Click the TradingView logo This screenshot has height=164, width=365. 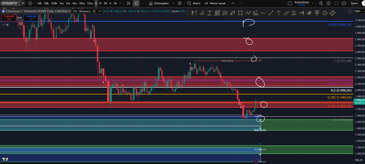pos(5,159)
